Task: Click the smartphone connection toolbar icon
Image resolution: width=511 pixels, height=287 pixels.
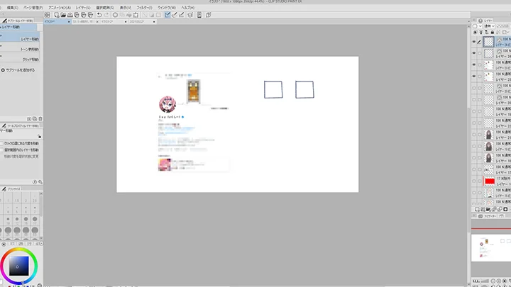Action: (199, 15)
